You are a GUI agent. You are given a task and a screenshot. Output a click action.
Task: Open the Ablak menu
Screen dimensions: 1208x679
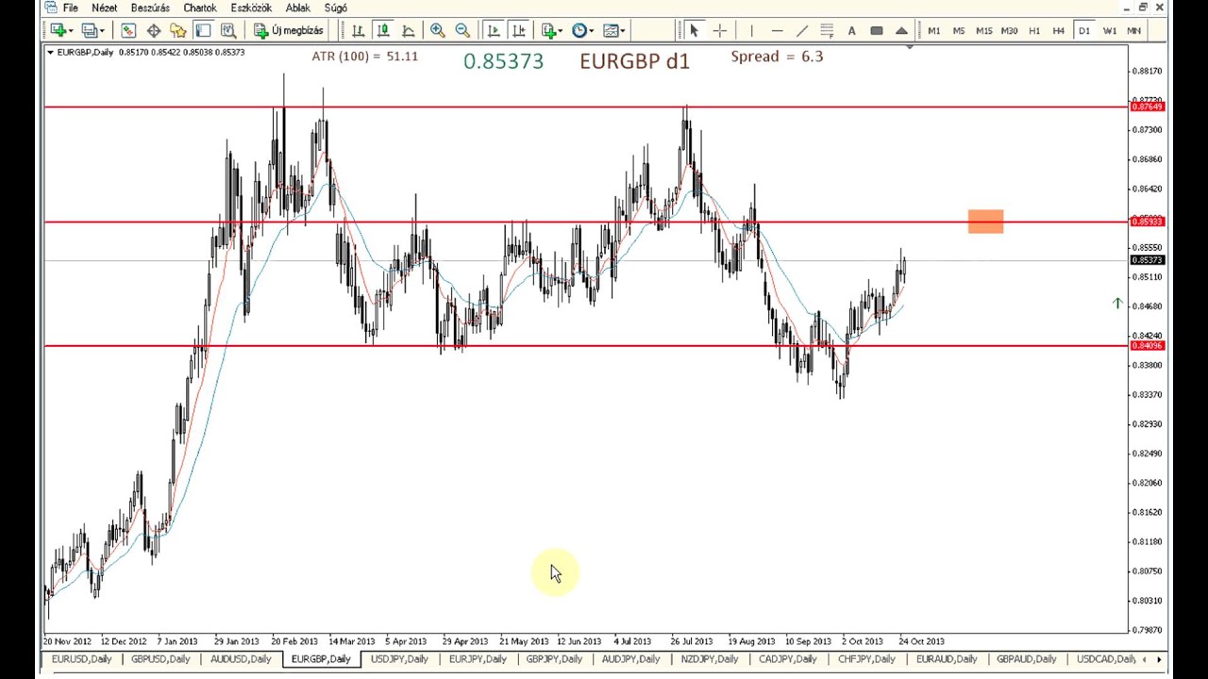tap(298, 8)
